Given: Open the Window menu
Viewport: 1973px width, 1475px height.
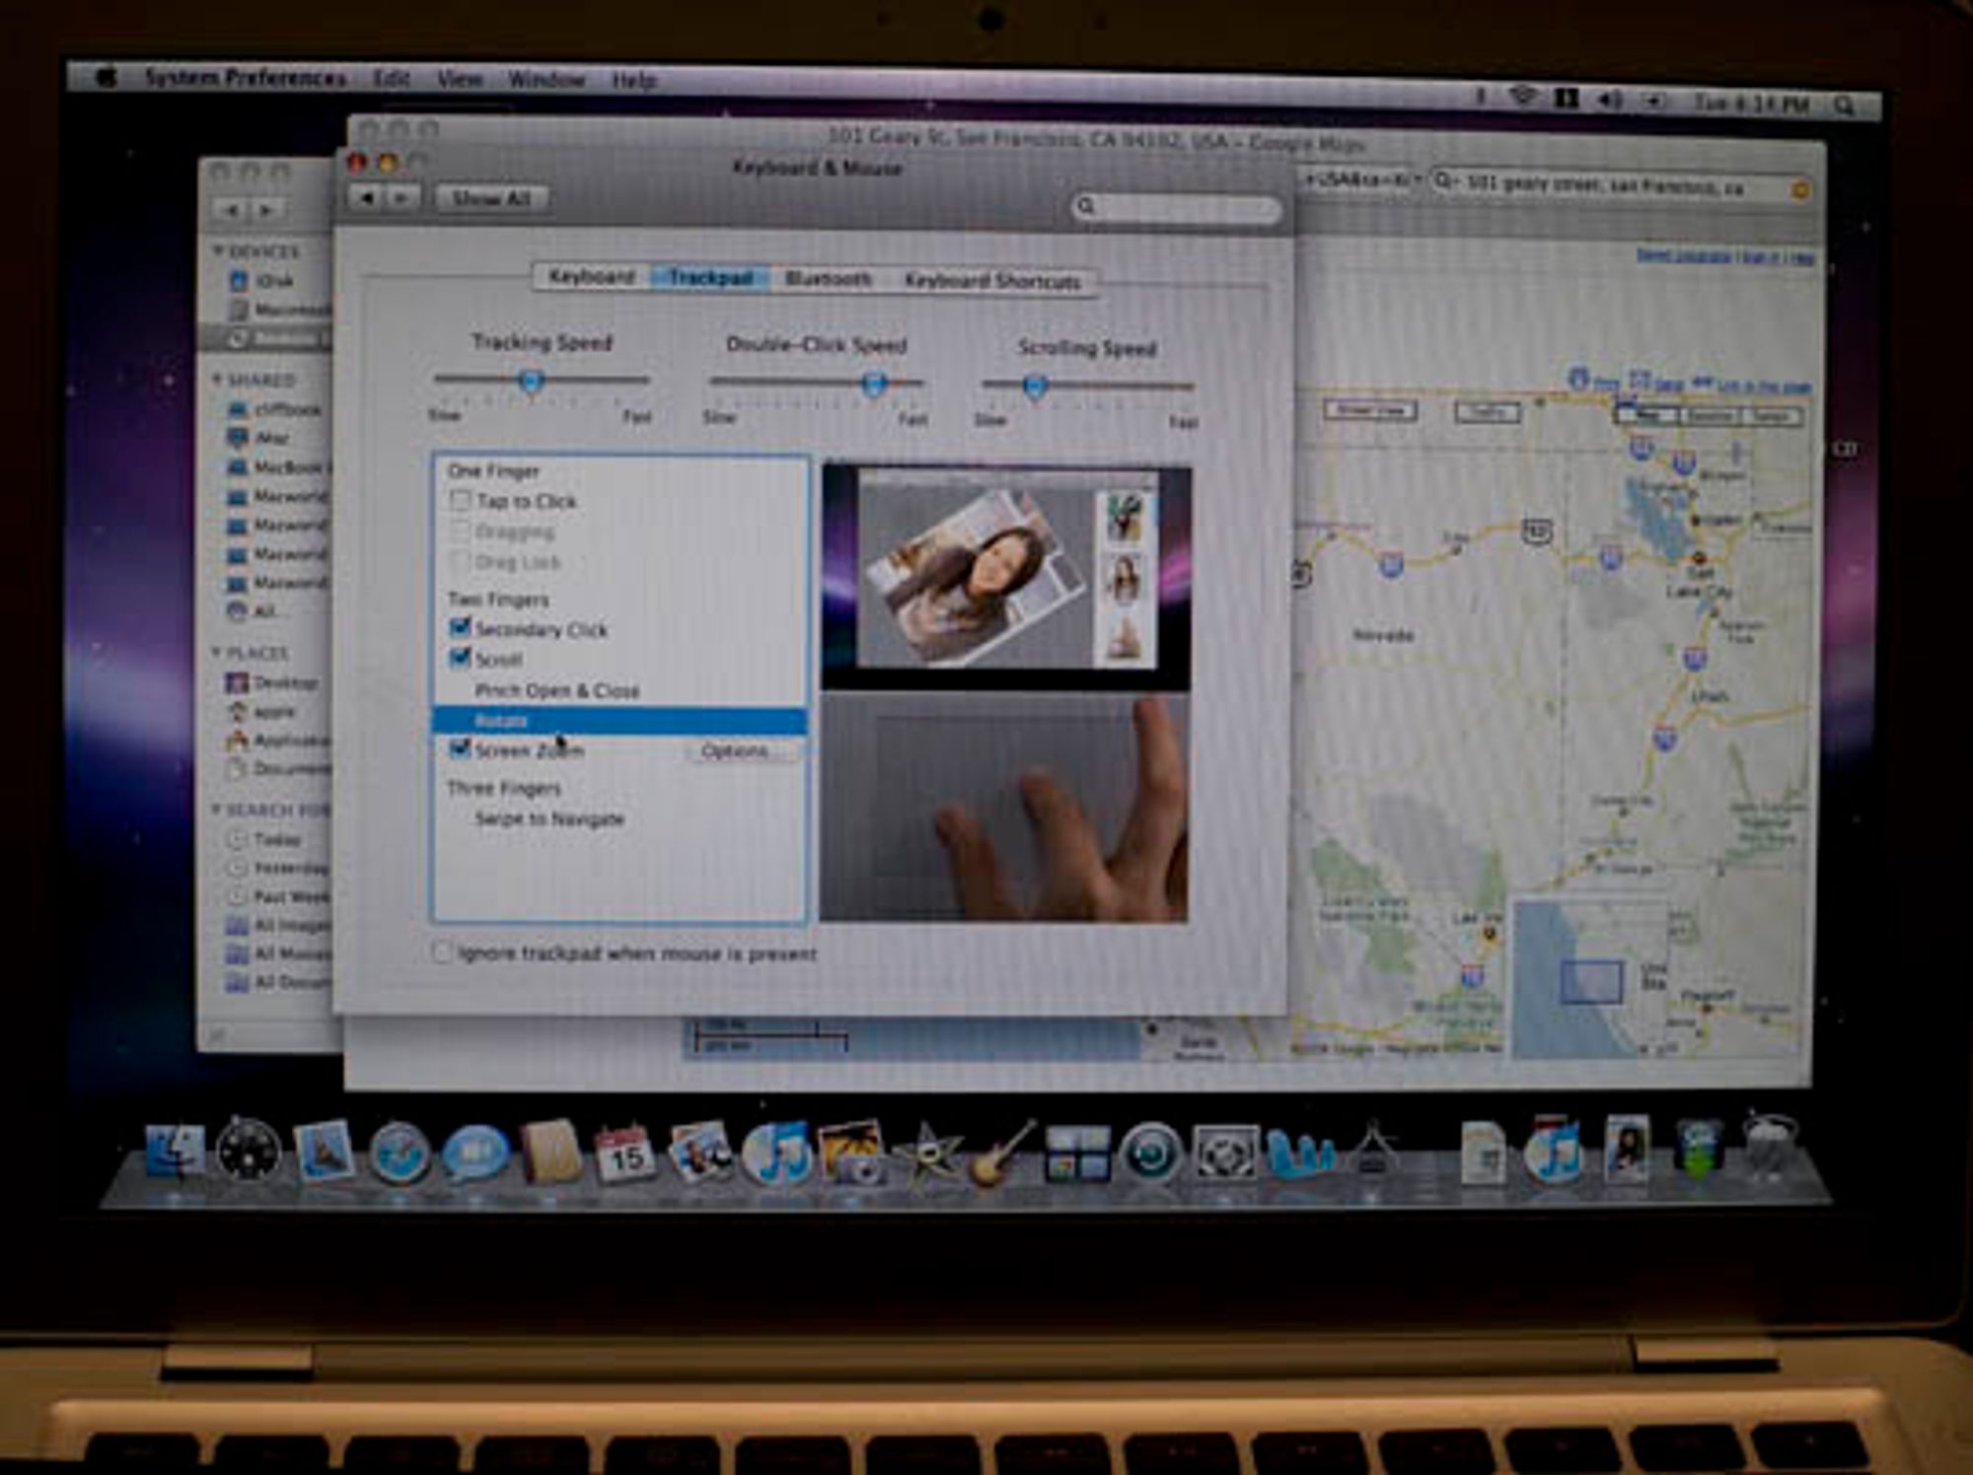Looking at the screenshot, I should pyautogui.click(x=547, y=79).
